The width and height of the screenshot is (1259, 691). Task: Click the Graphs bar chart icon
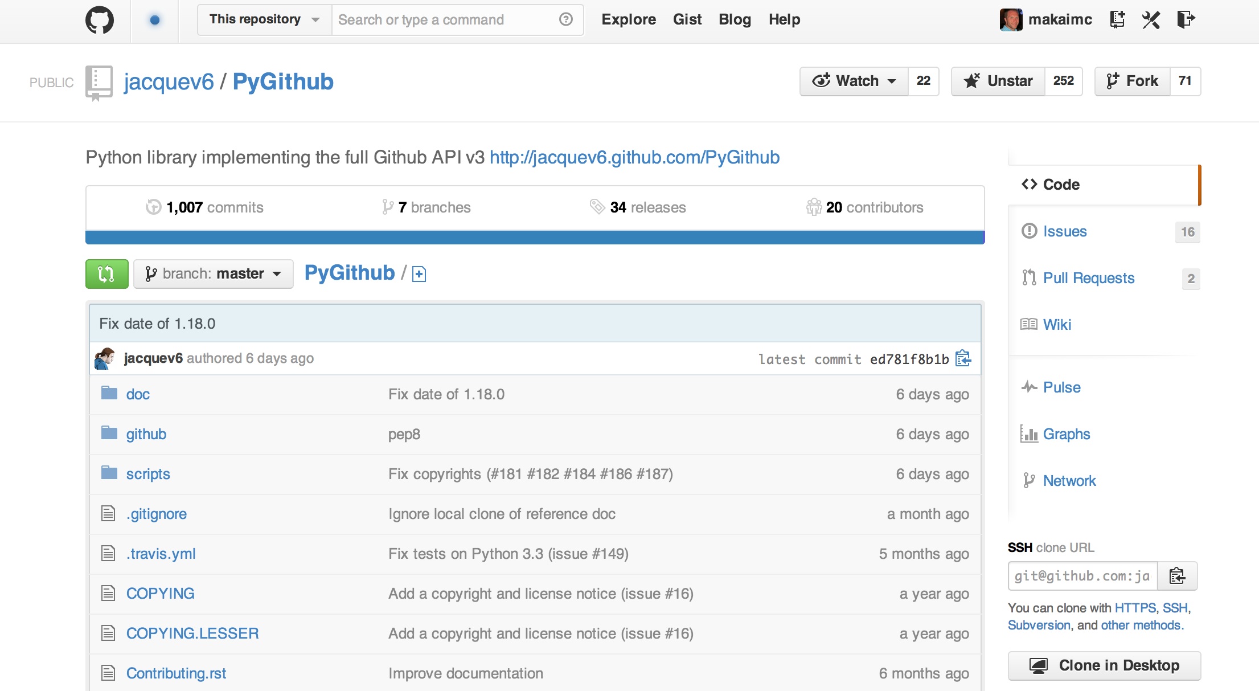tap(1029, 434)
